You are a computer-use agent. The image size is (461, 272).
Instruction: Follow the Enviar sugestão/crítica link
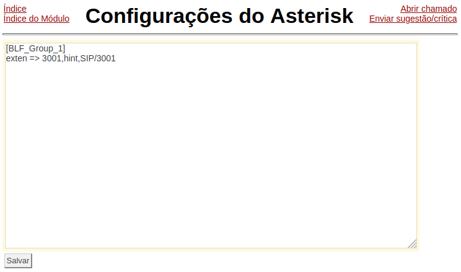point(413,19)
